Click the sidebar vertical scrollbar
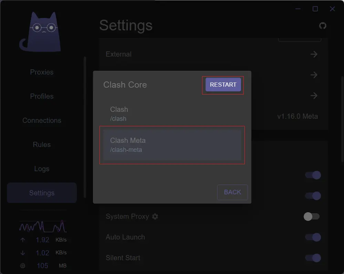344x274 pixels. pyautogui.click(x=85, y=127)
